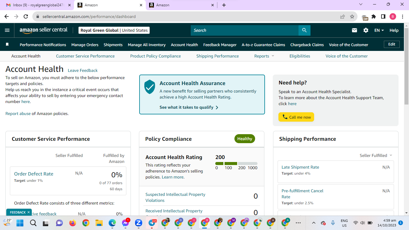Click the share icon in the address bar
This screenshot has width=409, height=230.
(x=343, y=17)
